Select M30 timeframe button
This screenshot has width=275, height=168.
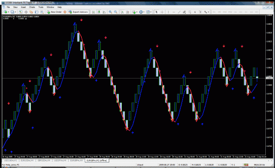[230, 12]
